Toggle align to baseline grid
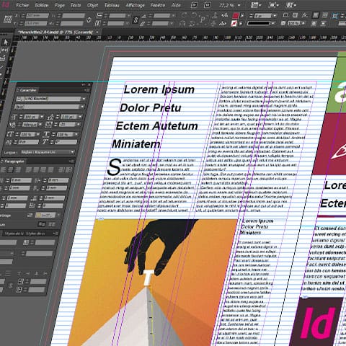The height and width of the screenshot is (346, 346). pyautogui.click(x=51, y=224)
